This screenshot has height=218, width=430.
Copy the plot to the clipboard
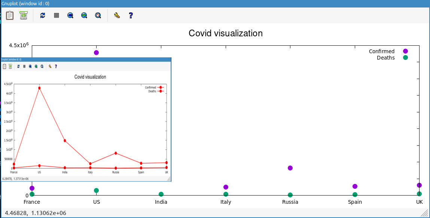[9, 15]
